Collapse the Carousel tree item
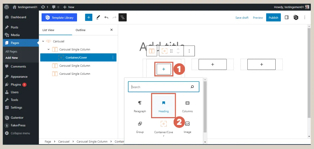314x149 pixels. click(43, 41)
